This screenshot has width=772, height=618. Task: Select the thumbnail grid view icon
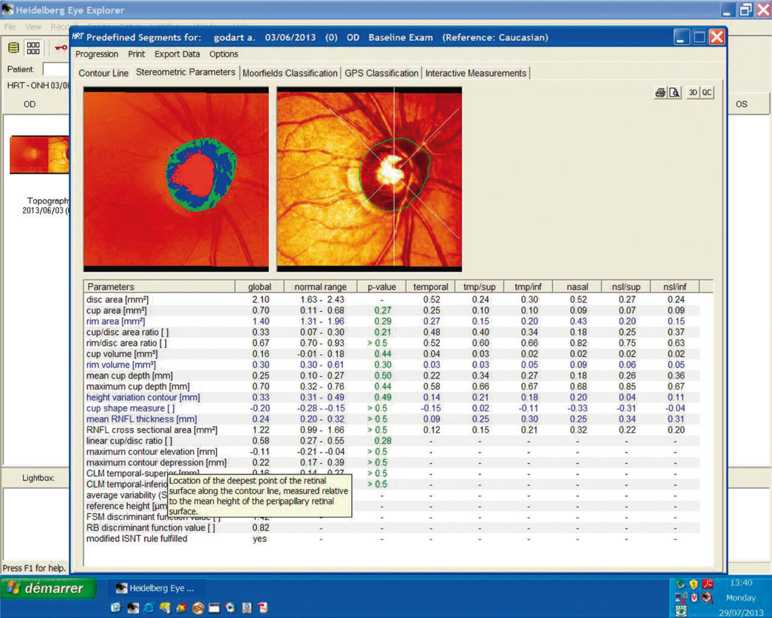[33, 48]
